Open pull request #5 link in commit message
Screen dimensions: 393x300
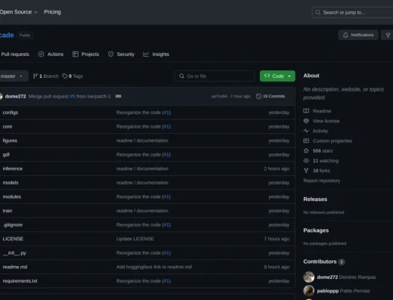click(x=73, y=96)
